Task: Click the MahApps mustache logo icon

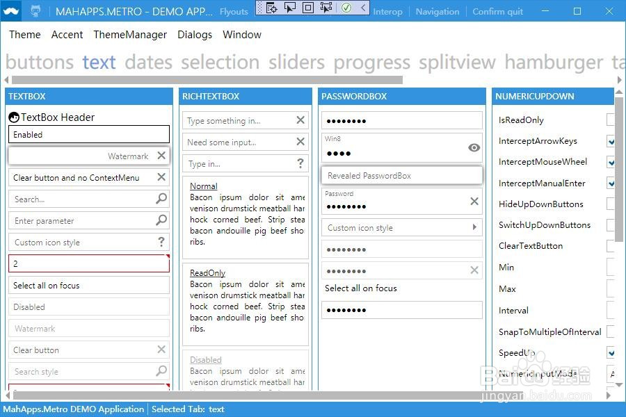Action: tap(10, 11)
